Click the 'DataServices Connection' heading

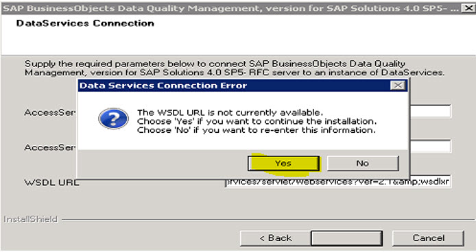pos(85,23)
